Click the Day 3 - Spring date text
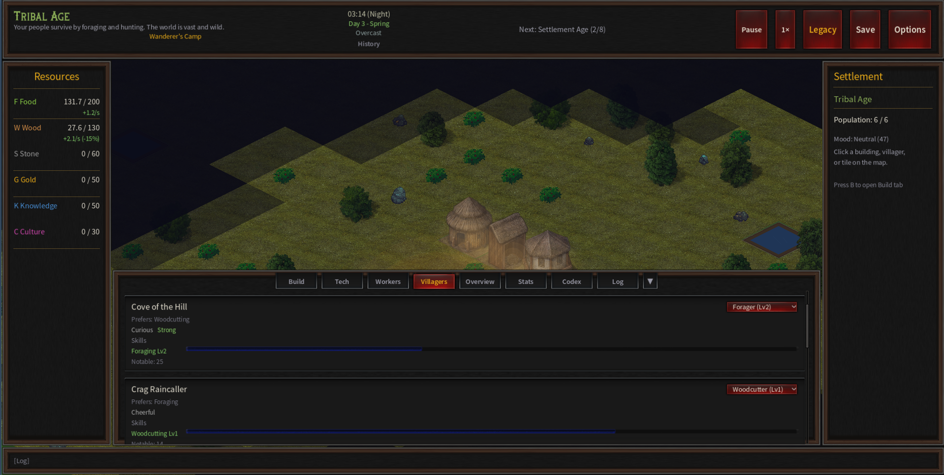Viewport: 944px width, 475px height. tap(369, 24)
